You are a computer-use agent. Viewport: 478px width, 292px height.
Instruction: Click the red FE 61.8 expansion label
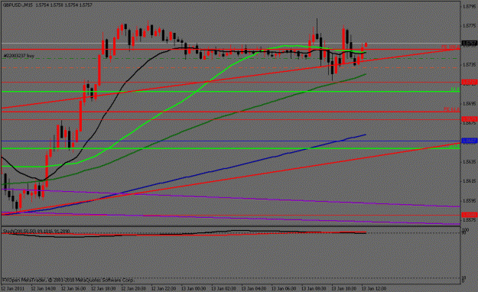point(451,109)
